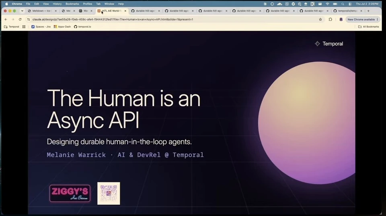
Task: Click the QR code image
Action: point(109,194)
